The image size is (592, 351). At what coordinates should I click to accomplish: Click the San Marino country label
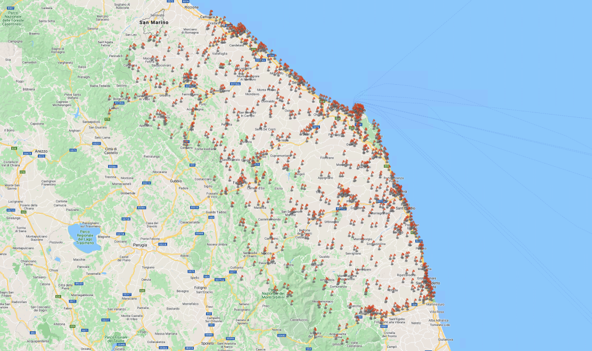point(153,23)
